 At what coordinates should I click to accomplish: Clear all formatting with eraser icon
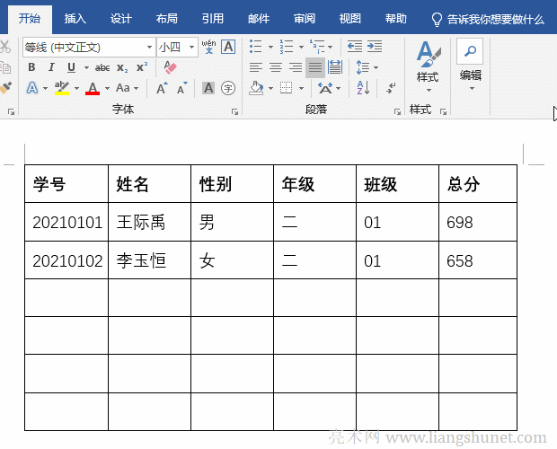click(170, 67)
